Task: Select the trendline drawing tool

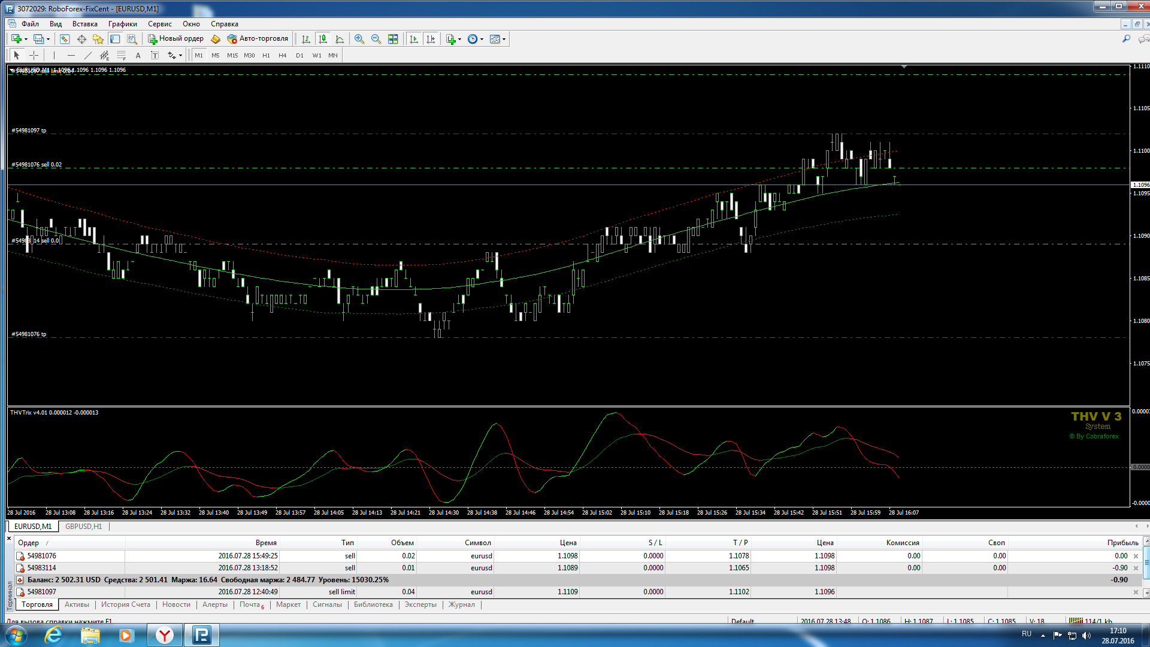Action: [87, 55]
